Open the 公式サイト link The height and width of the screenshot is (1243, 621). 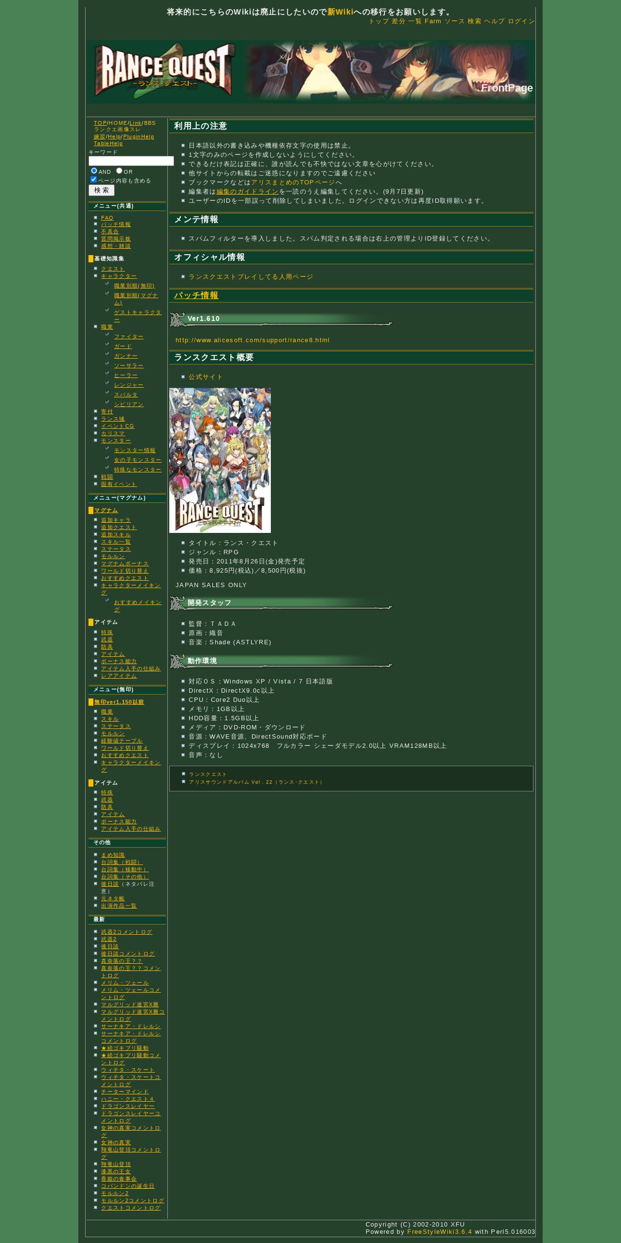[206, 377]
